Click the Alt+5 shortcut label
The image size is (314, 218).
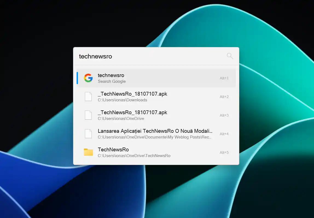224,152
